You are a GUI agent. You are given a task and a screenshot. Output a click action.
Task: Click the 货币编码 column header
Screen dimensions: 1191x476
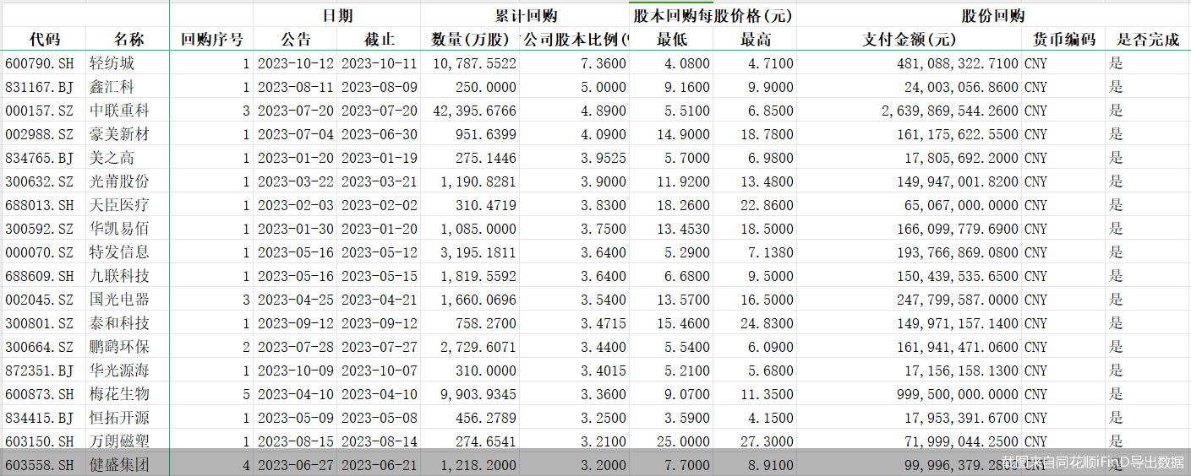click(x=1063, y=40)
